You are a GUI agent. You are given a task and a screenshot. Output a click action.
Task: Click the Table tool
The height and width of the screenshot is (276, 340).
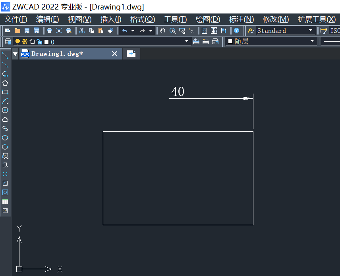pos(5,202)
